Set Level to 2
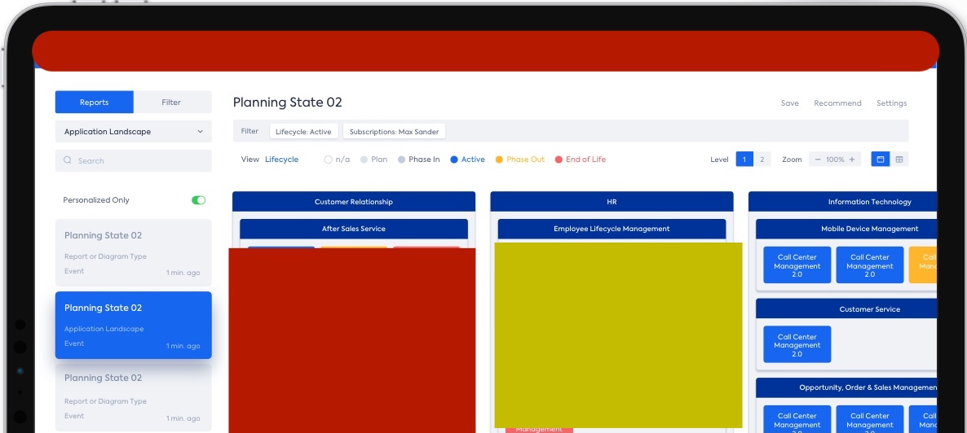Image resolution: width=967 pixels, height=433 pixels. click(762, 160)
